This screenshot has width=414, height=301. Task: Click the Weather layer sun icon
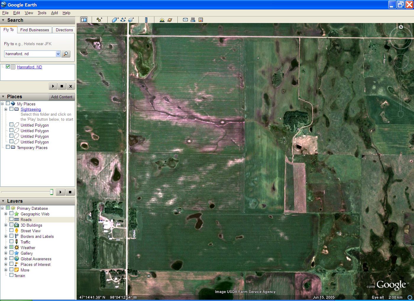point(17,248)
